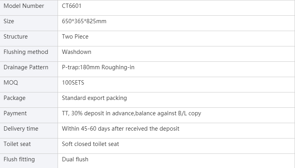Select the TT 30% deposit payment text
This screenshot has width=295, height=168.
pos(131,113)
